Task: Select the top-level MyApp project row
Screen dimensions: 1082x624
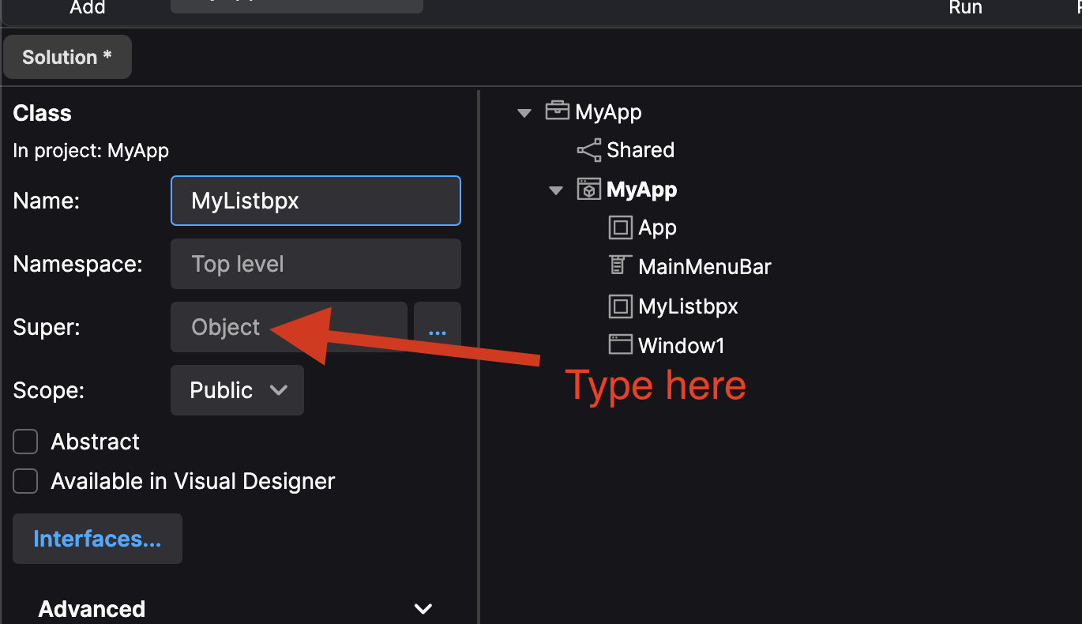Action: 608,112
